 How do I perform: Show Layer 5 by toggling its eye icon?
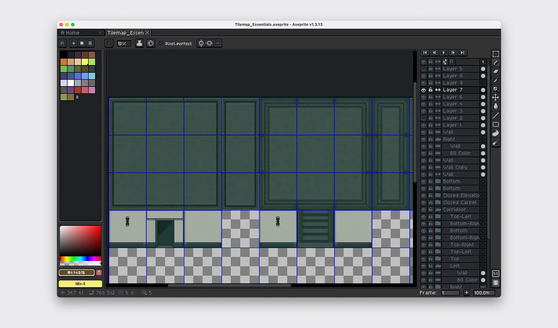click(423, 69)
